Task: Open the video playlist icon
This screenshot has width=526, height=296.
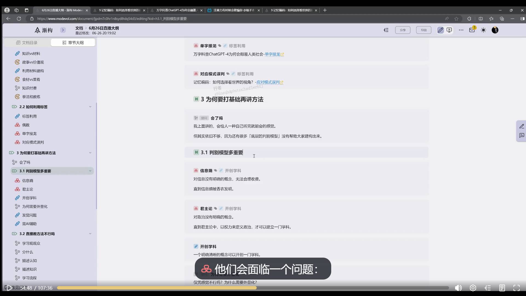Action: click(488, 288)
